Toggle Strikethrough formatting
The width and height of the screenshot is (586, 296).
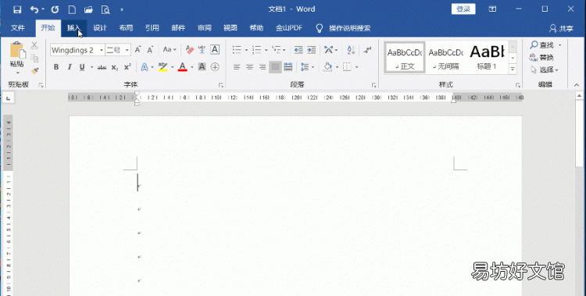pos(102,67)
